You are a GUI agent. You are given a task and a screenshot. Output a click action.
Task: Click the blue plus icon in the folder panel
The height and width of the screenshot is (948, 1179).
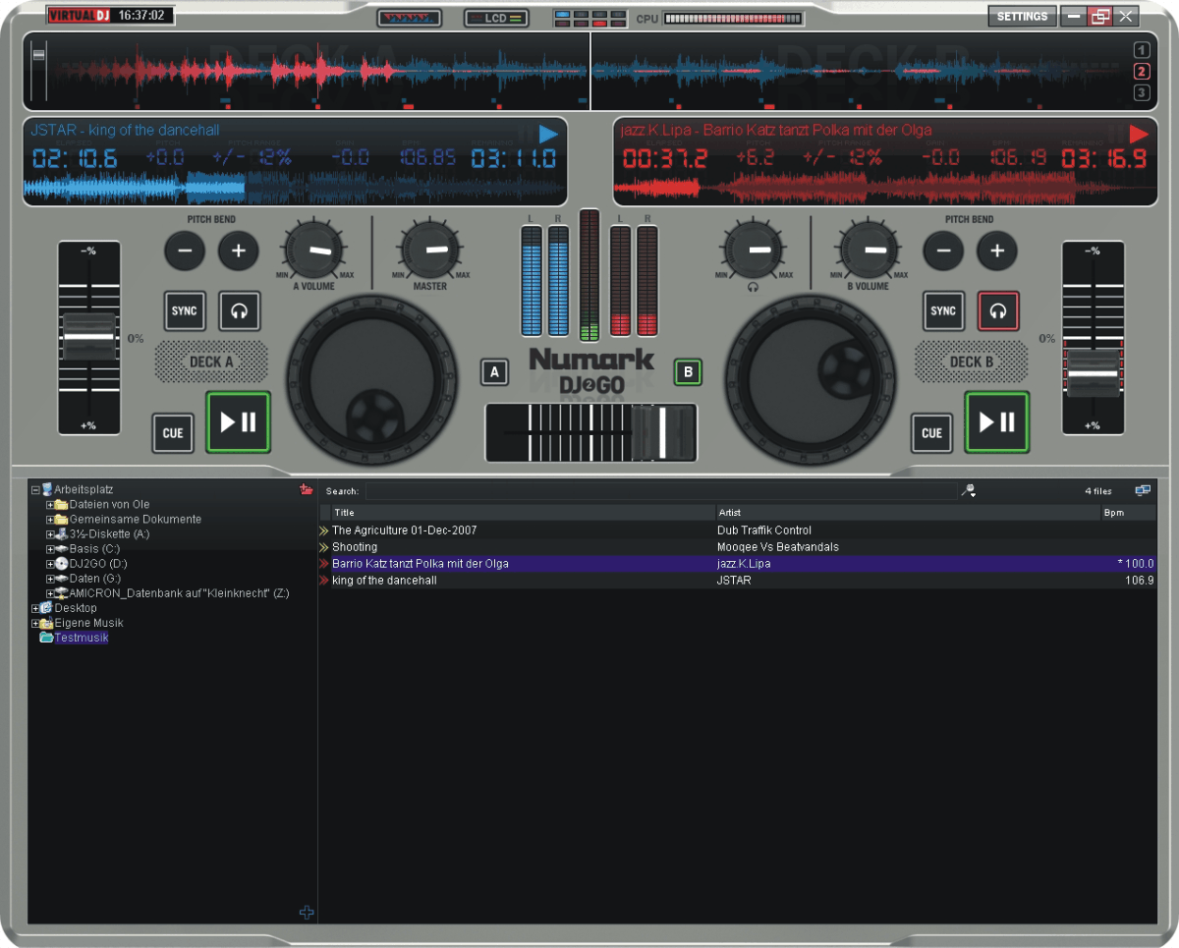point(307,913)
